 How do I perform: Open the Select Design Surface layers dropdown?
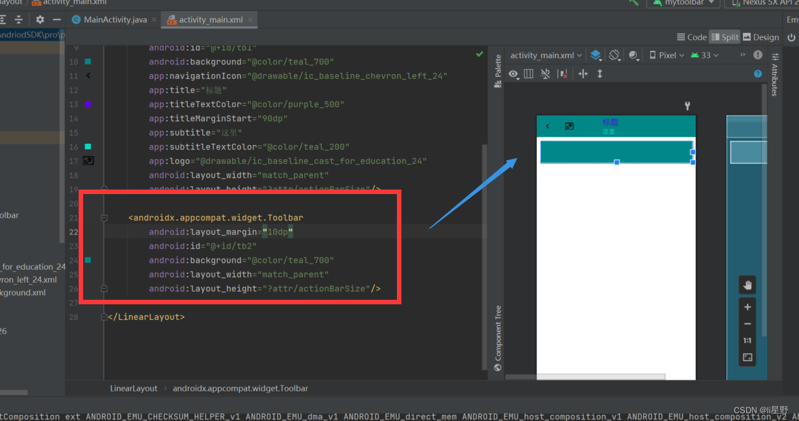coord(597,55)
